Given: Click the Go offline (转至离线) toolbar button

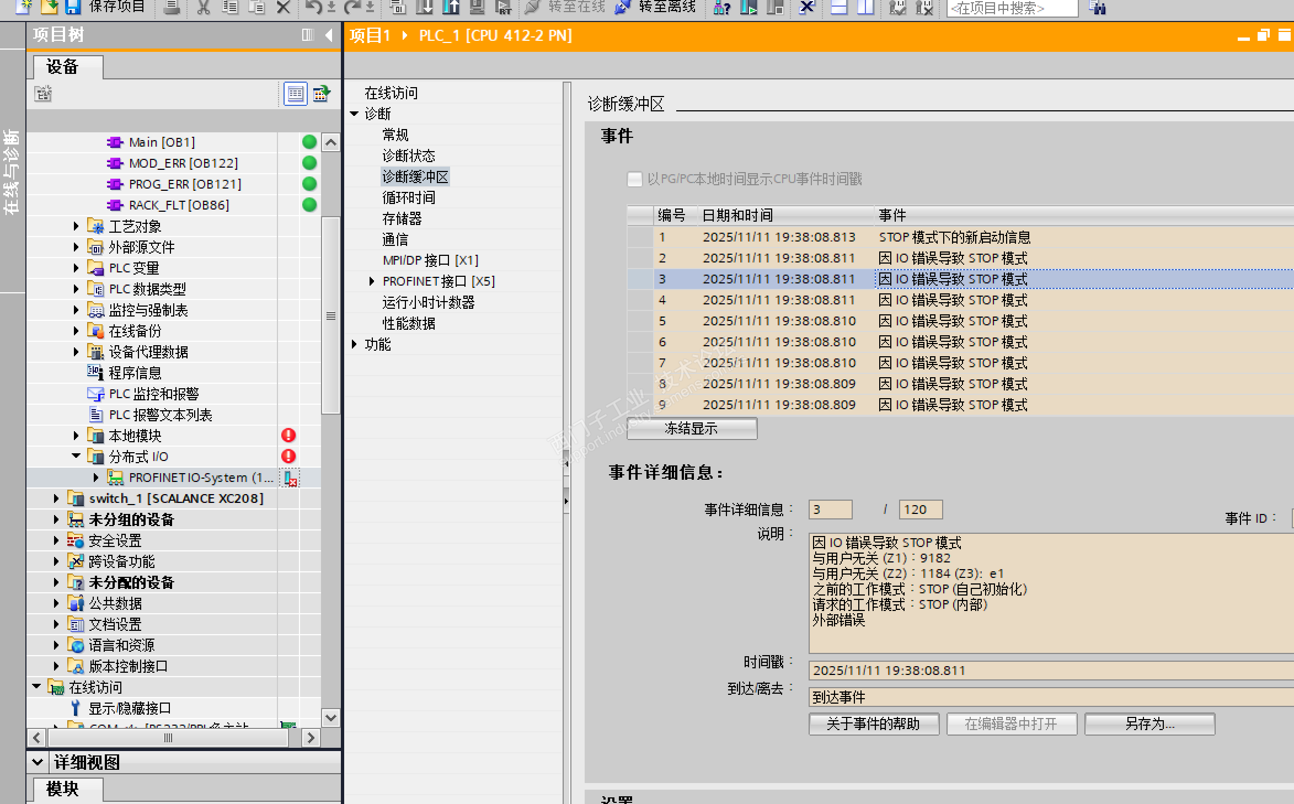Looking at the screenshot, I should click(656, 7).
